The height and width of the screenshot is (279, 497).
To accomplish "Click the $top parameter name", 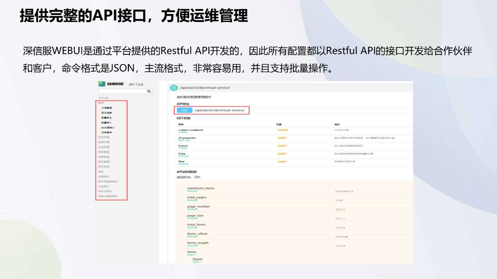I will [181, 162].
